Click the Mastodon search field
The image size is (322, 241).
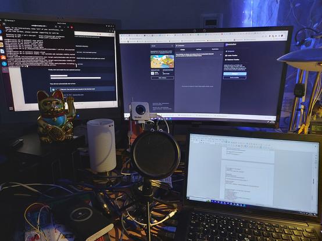click(162, 46)
